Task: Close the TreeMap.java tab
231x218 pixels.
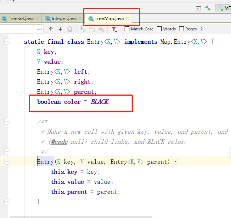Action: click(x=128, y=19)
